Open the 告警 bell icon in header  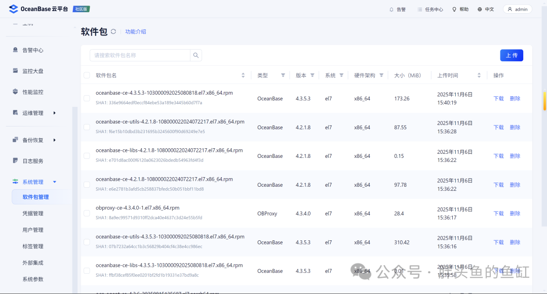click(392, 10)
